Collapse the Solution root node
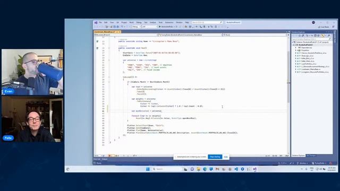 coord(292,42)
